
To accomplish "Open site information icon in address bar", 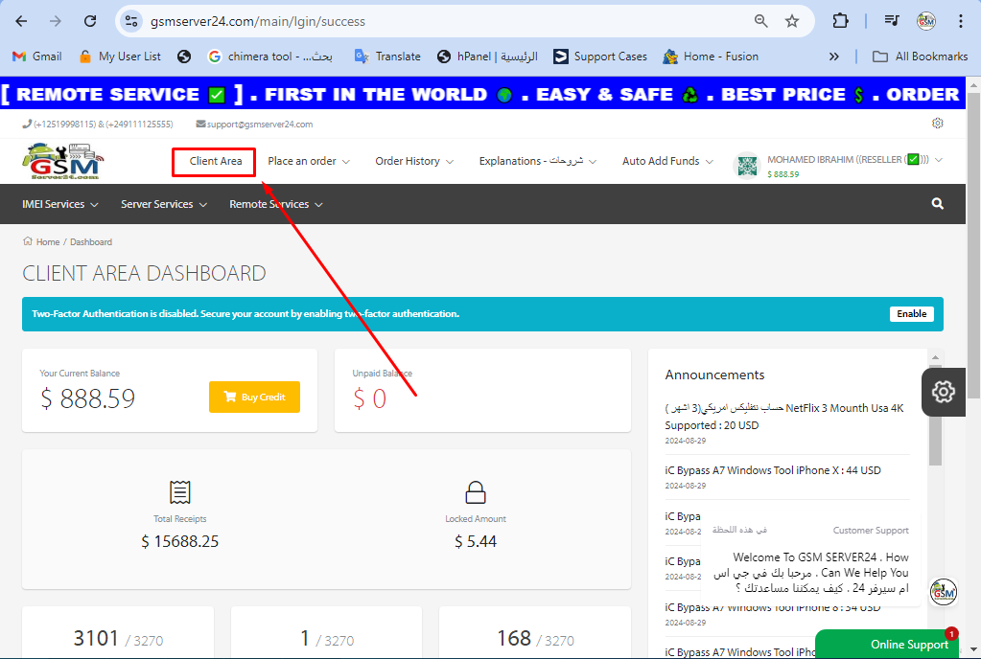I will point(131,21).
